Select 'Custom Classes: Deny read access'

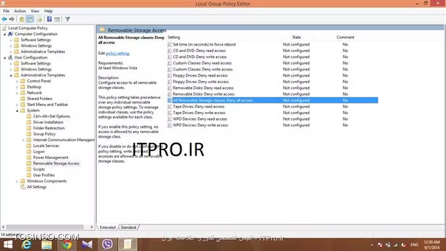pos(202,63)
